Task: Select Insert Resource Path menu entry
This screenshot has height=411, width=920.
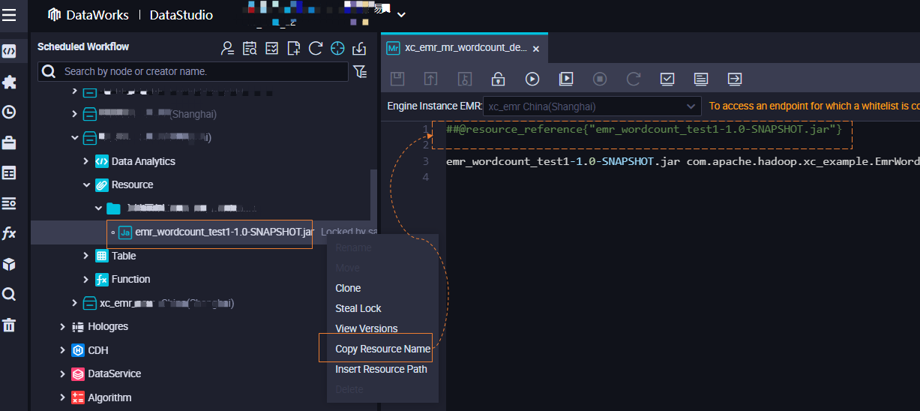Action: tap(381, 369)
